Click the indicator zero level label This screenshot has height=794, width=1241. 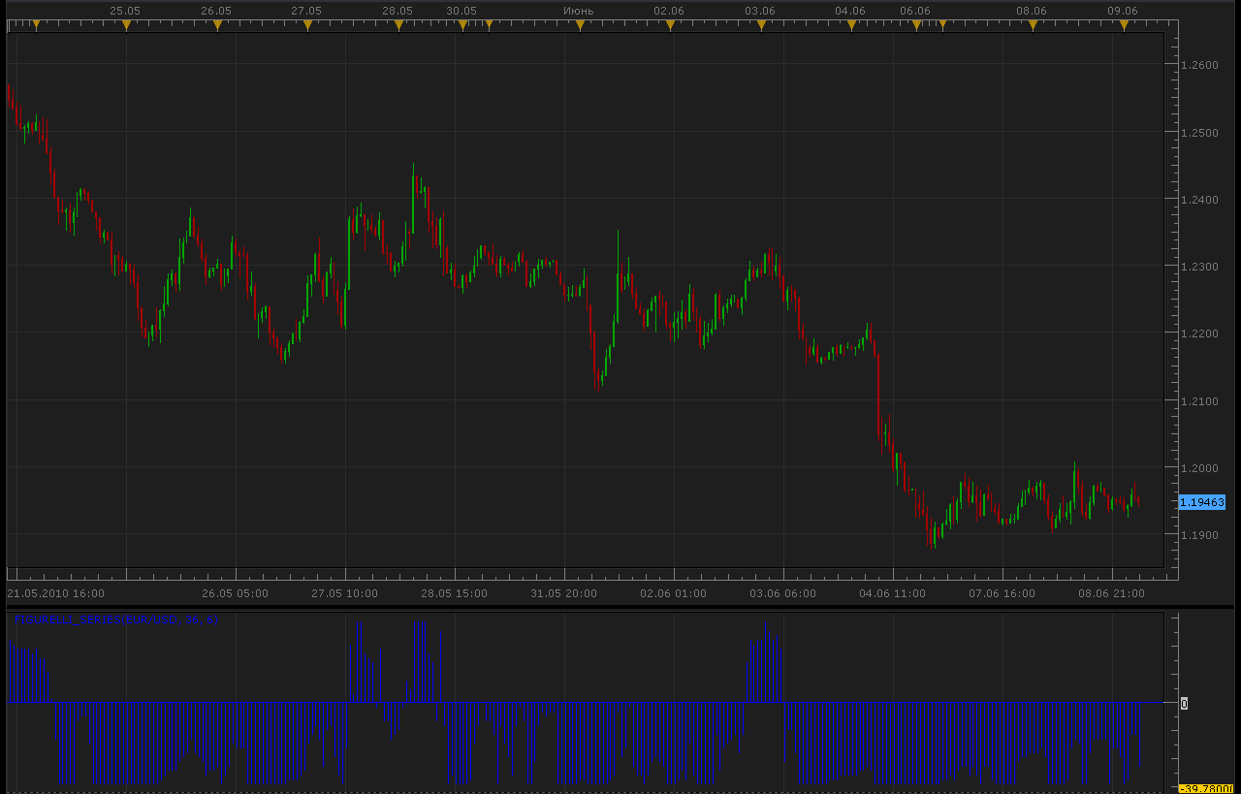click(1184, 703)
